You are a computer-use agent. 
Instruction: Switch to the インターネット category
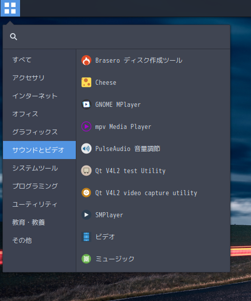(x=39, y=96)
